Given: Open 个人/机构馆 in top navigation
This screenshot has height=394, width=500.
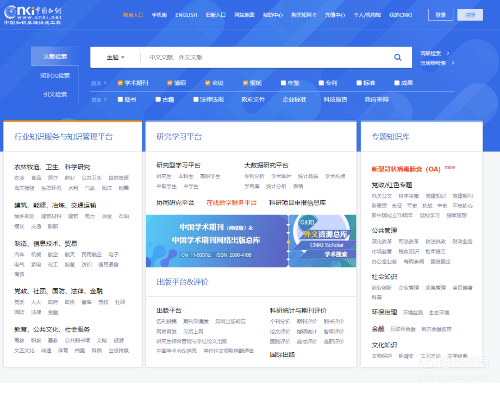Looking at the screenshot, I should 367,15.
